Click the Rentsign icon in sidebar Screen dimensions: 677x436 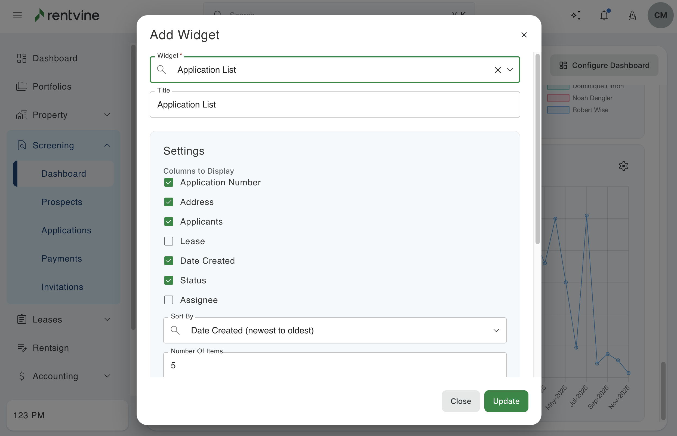[22, 348]
